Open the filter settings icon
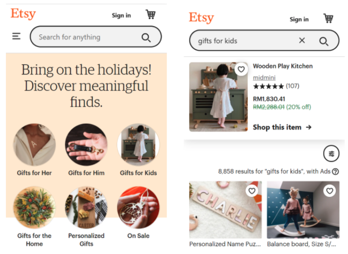Viewport: 348px width, 254px height. tap(331, 153)
